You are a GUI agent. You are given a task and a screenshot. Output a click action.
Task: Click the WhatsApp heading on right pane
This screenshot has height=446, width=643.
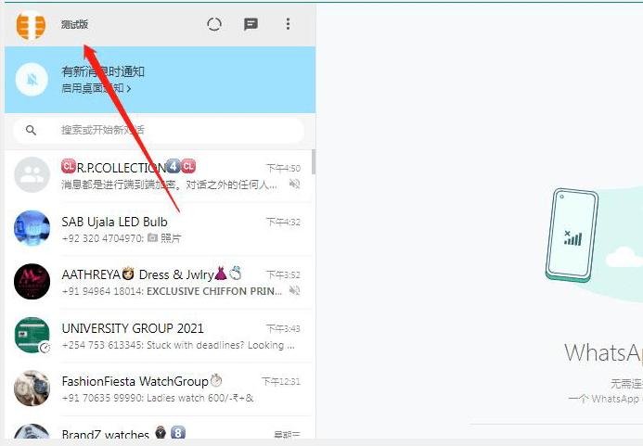tap(603, 352)
